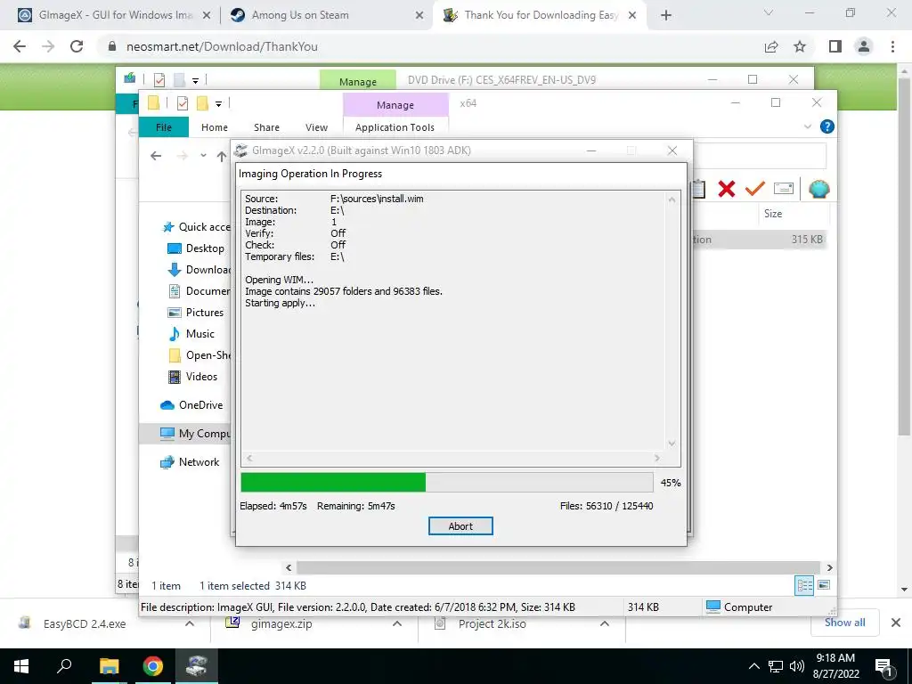Screen dimensions: 912x684
Task: Click properties icon in DVD Drive window title bar
Action: click(x=159, y=79)
